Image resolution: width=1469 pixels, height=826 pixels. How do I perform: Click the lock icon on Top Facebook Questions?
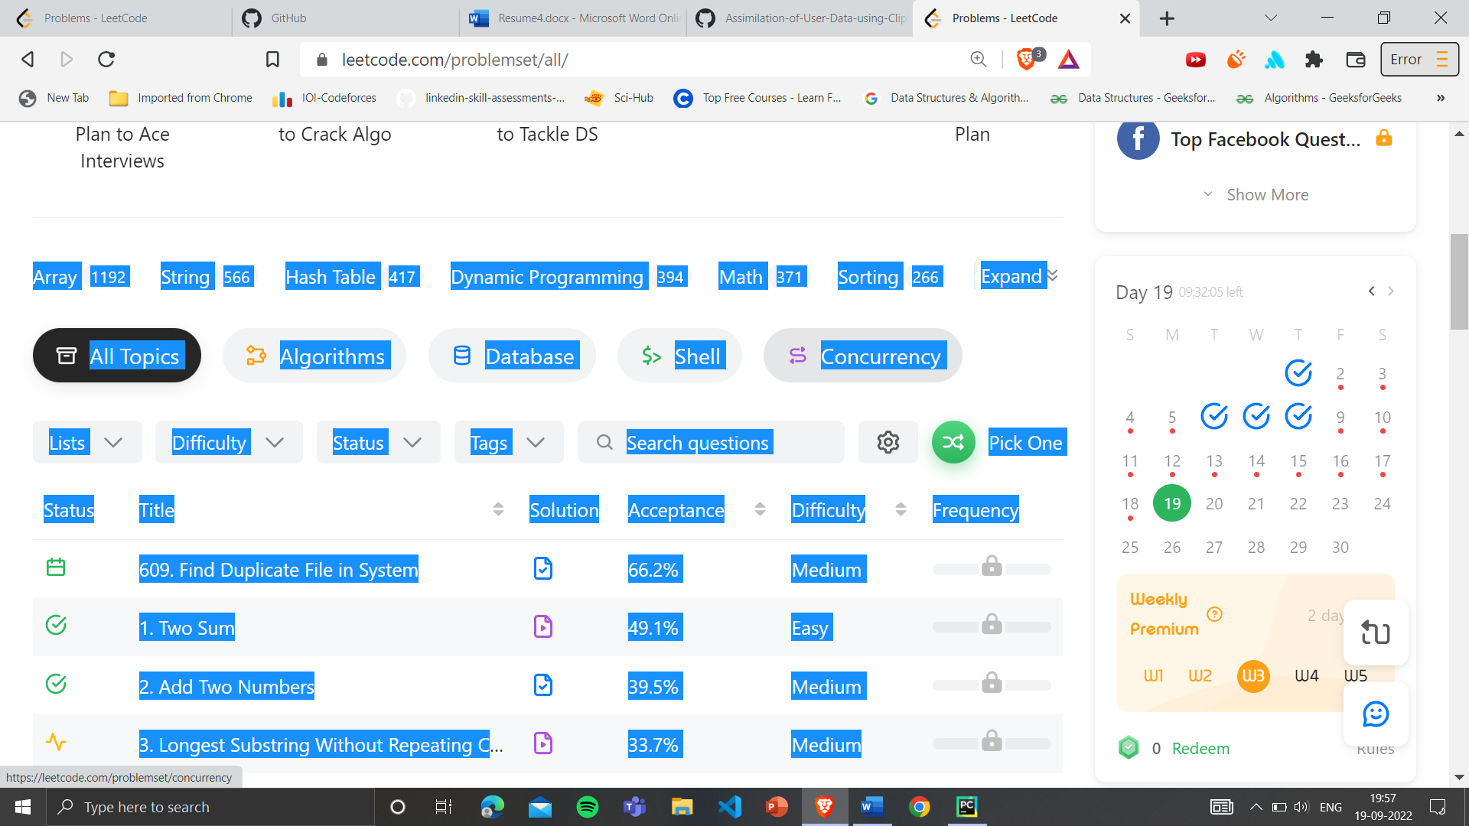pos(1384,138)
